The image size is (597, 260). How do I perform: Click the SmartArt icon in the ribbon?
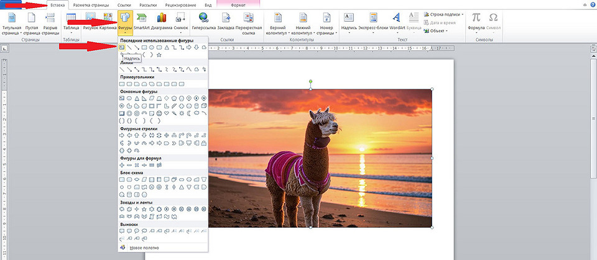(x=142, y=18)
